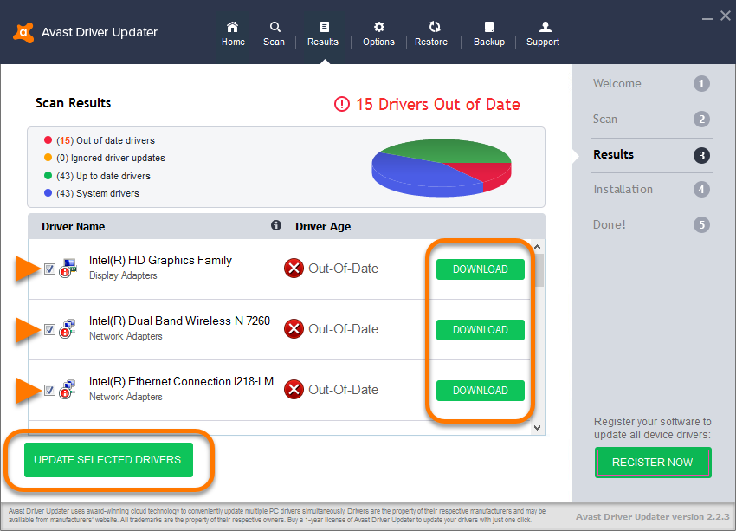Click the pie chart showing driver status
Viewport: 736px width, 531px height.
tap(441, 165)
